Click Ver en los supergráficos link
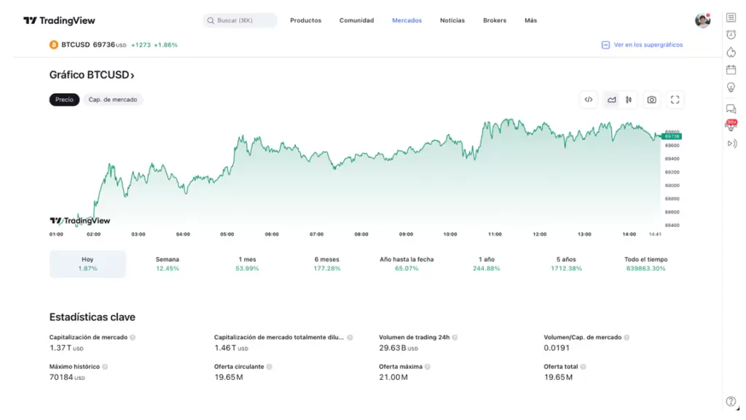Viewport: 746px width, 420px height. (643, 44)
